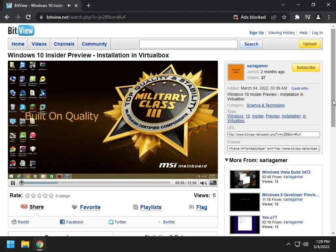Viewport: 336px width, 252px height.
Task: Click the Log In link
Action: coord(317,33)
